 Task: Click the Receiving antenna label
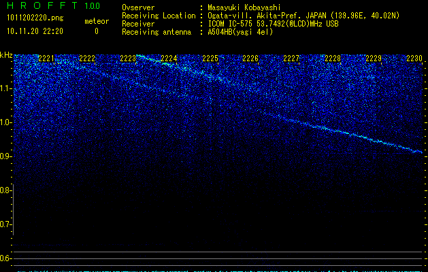click(x=157, y=32)
